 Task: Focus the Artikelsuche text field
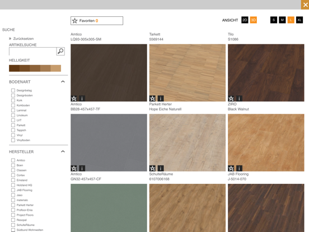click(x=32, y=52)
